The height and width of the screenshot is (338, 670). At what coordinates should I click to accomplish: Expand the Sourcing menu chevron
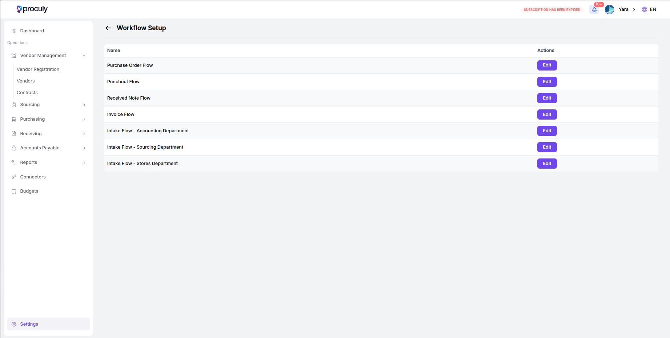pos(84,105)
